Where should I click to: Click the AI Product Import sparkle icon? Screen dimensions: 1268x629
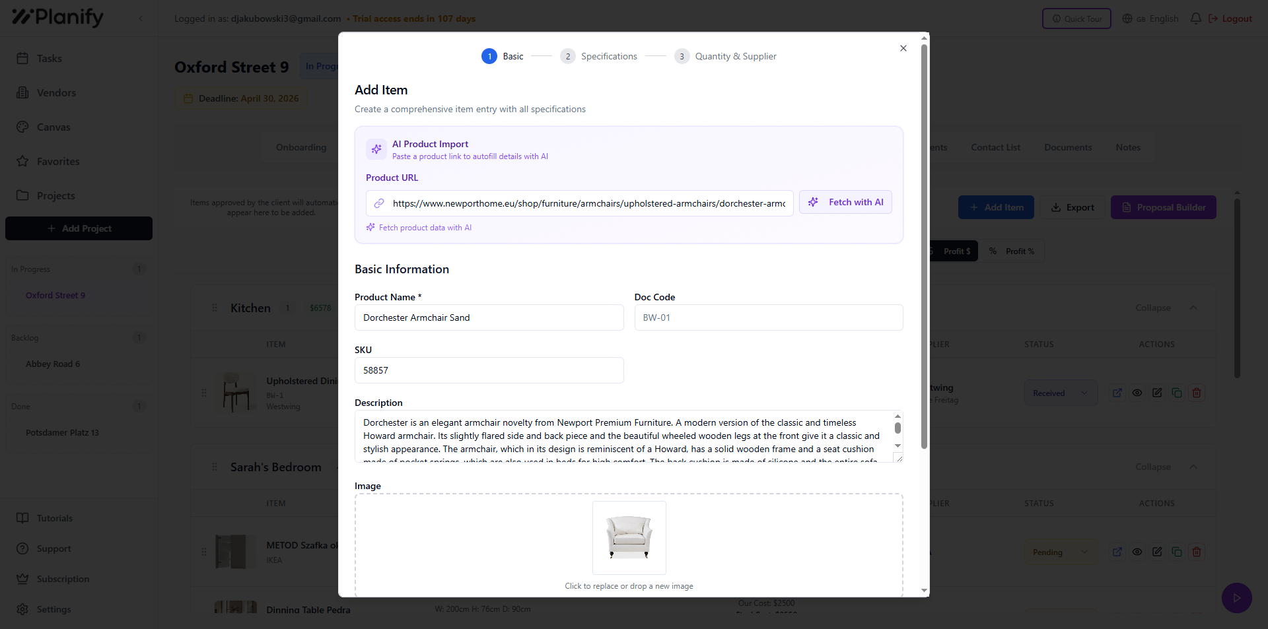376,149
